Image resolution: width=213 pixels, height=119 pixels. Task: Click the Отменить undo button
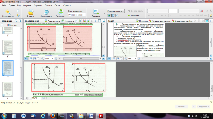[x=134, y=16]
